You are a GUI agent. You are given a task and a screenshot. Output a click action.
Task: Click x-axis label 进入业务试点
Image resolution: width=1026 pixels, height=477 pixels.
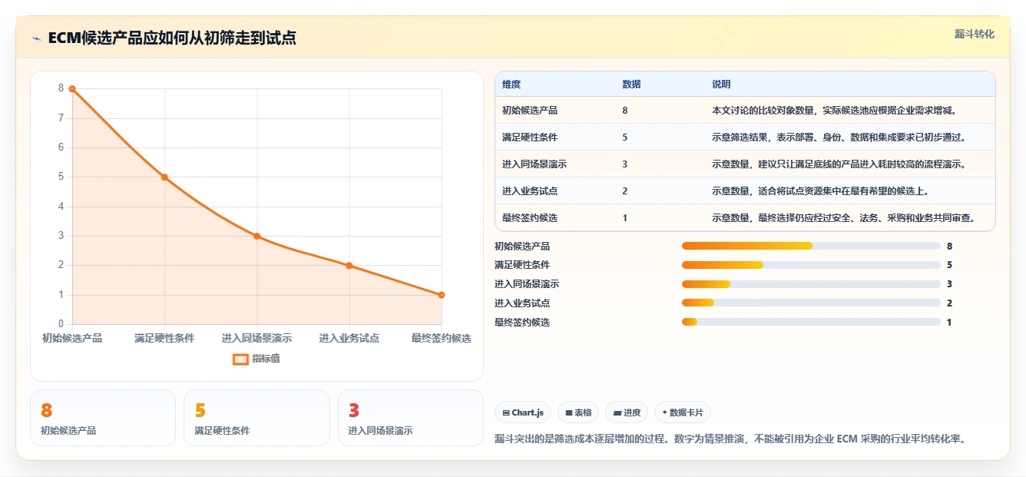point(349,338)
